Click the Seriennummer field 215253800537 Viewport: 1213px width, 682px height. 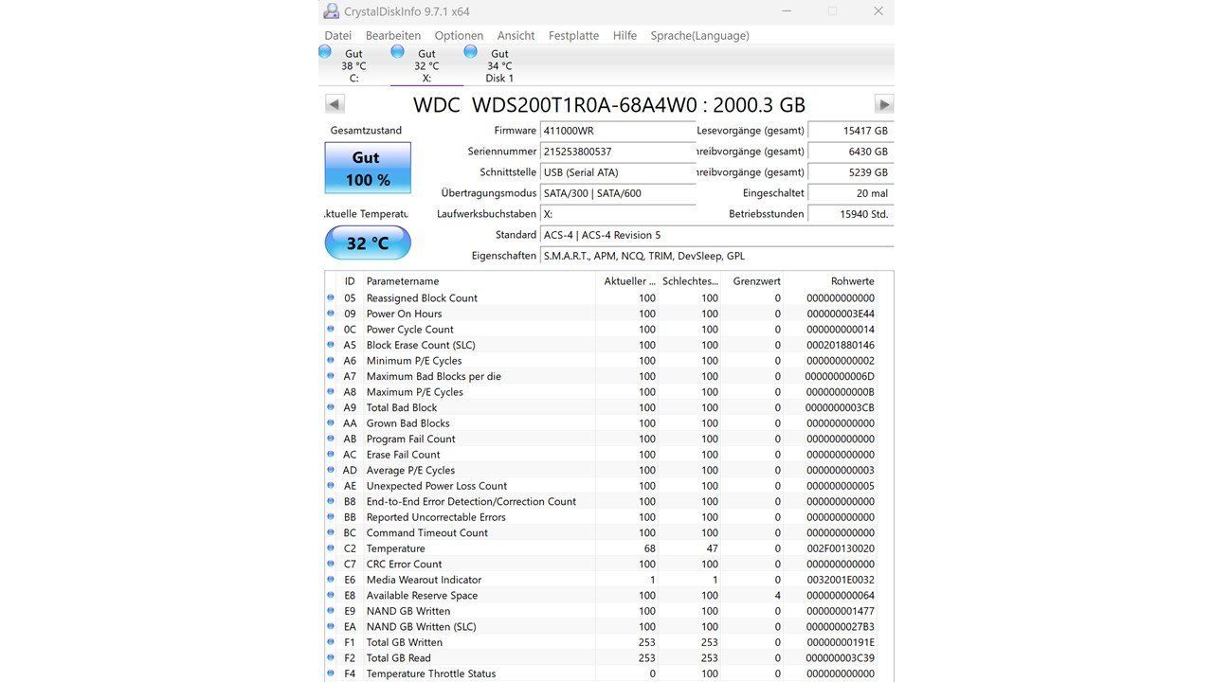coord(618,152)
